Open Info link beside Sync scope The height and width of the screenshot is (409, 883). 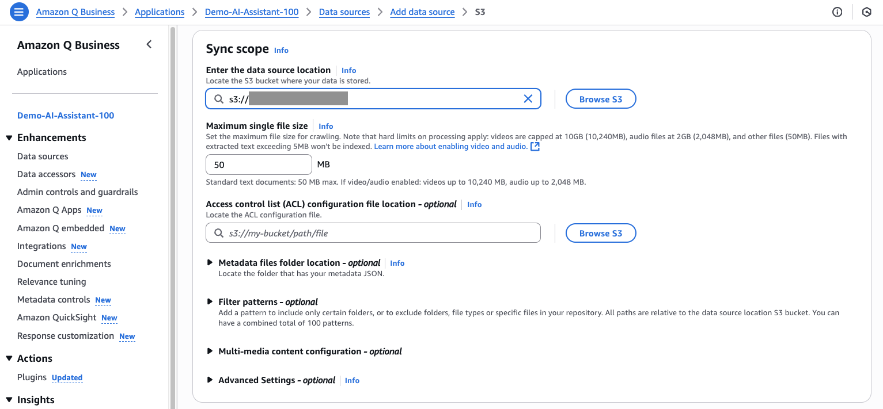pyautogui.click(x=281, y=50)
